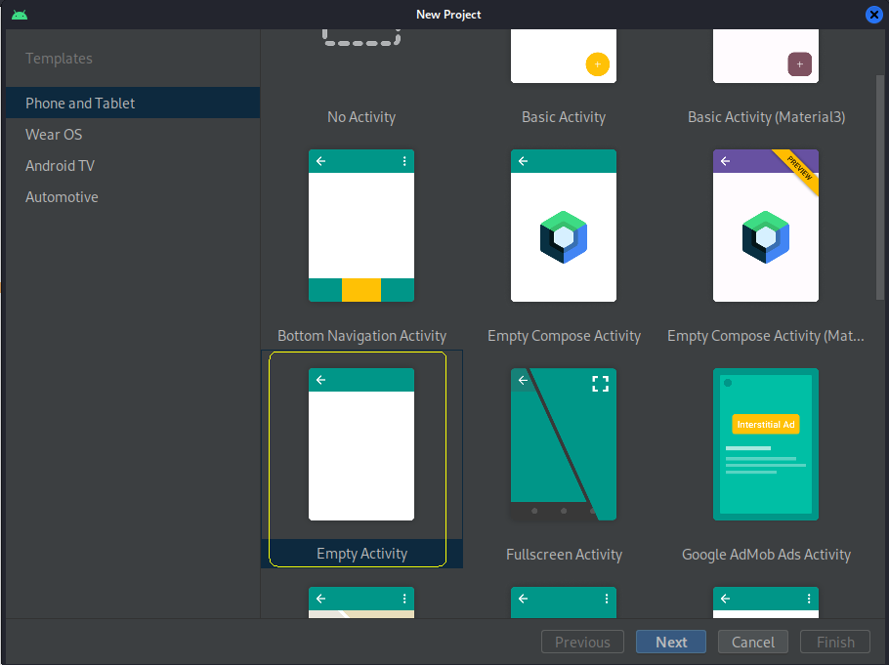The image size is (889, 665).
Task: Click the Empty Compose Activity (Mat... label
Action: [765, 336]
